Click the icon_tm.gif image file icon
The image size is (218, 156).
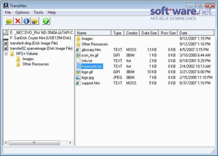(x=78, y=55)
